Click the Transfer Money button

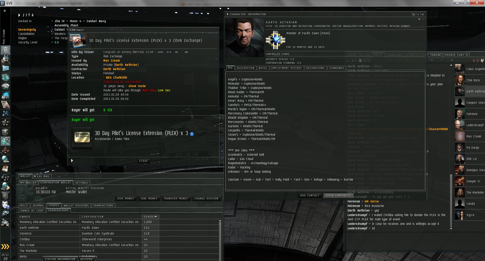[176, 198]
